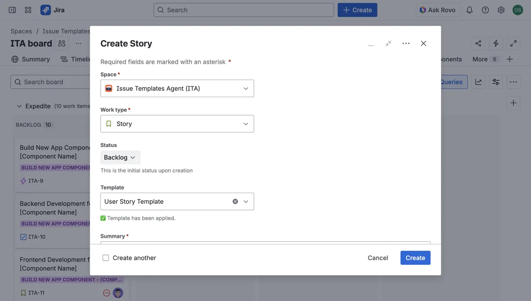Viewport: 531px width, 301px height.
Task: Click the blue Create button in dialog
Action: pyautogui.click(x=415, y=258)
